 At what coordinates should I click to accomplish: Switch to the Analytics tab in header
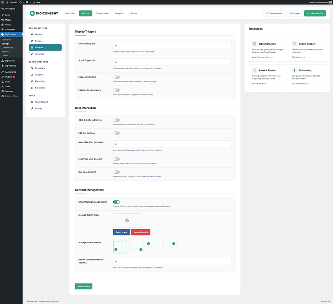119,13
